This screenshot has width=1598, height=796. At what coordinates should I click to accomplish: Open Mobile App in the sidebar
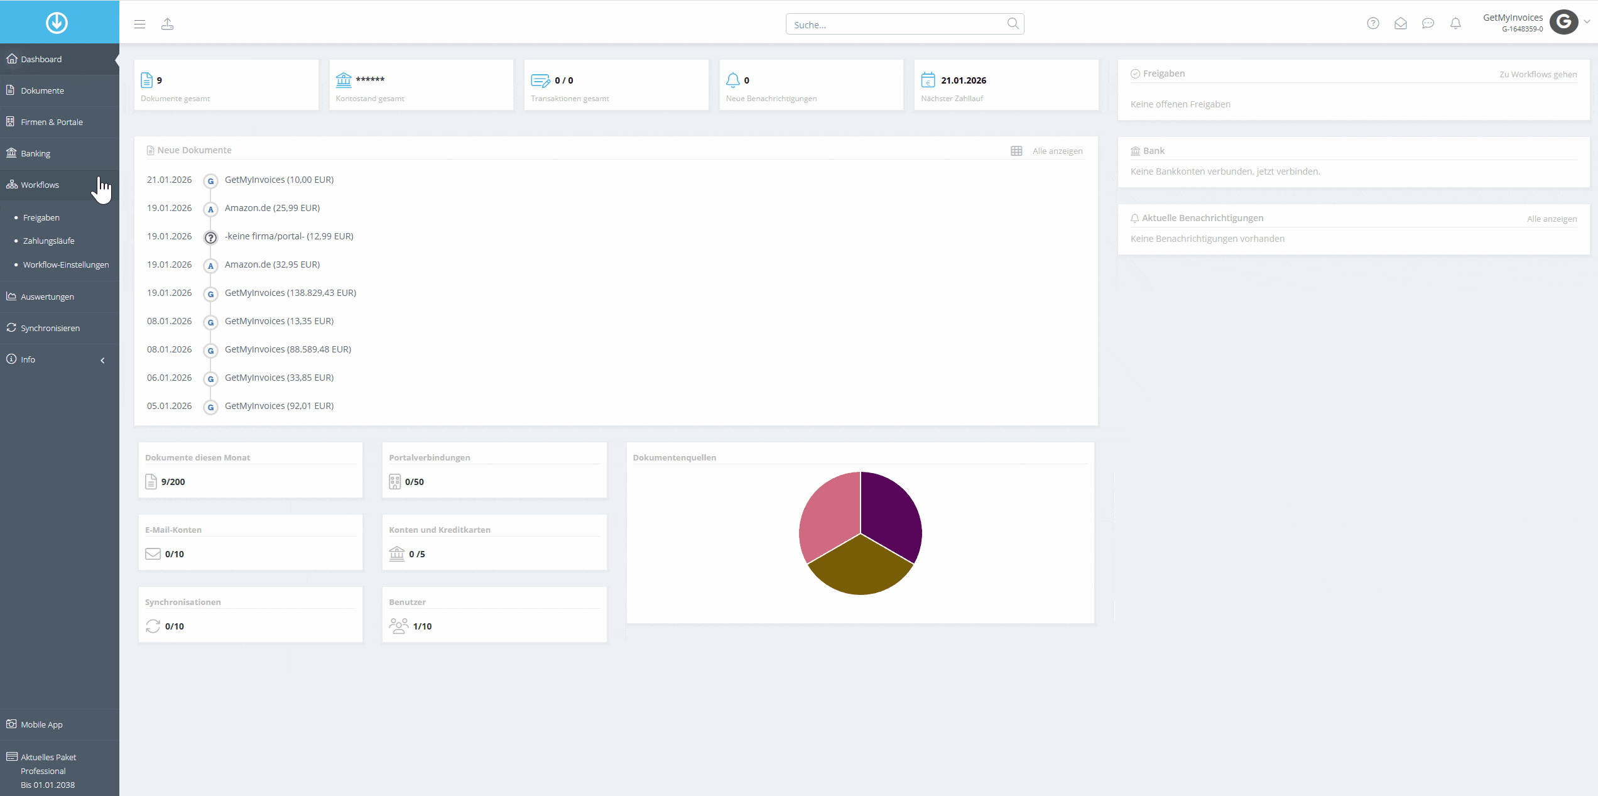[x=60, y=724]
